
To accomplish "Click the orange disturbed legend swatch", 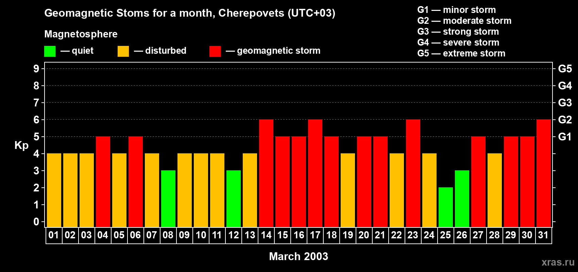I will pos(123,51).
